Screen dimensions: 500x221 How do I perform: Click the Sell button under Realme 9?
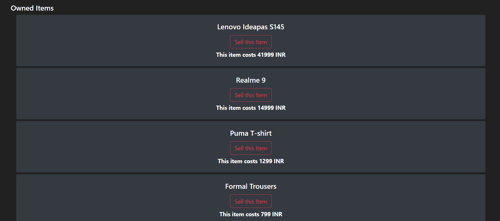[x=250, y=95]
